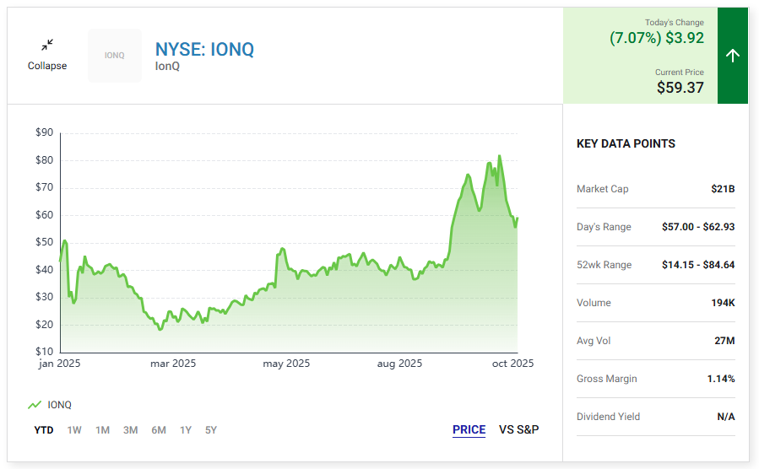Switch chart to 3M range

130,430
